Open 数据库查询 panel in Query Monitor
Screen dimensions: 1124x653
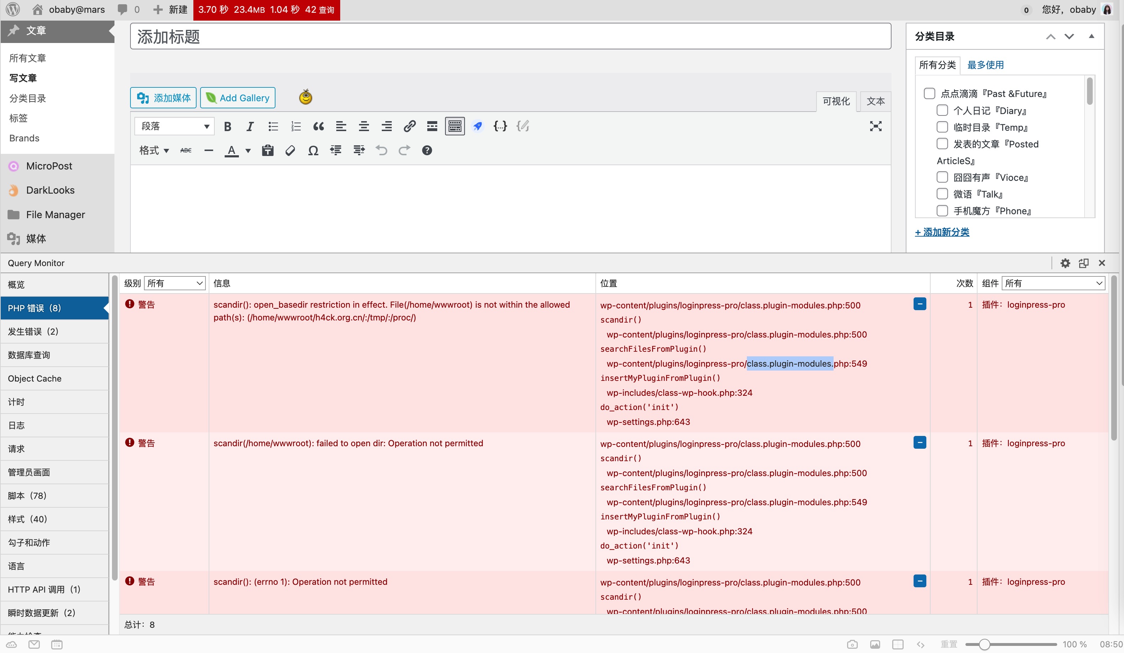tap(29, 355)
